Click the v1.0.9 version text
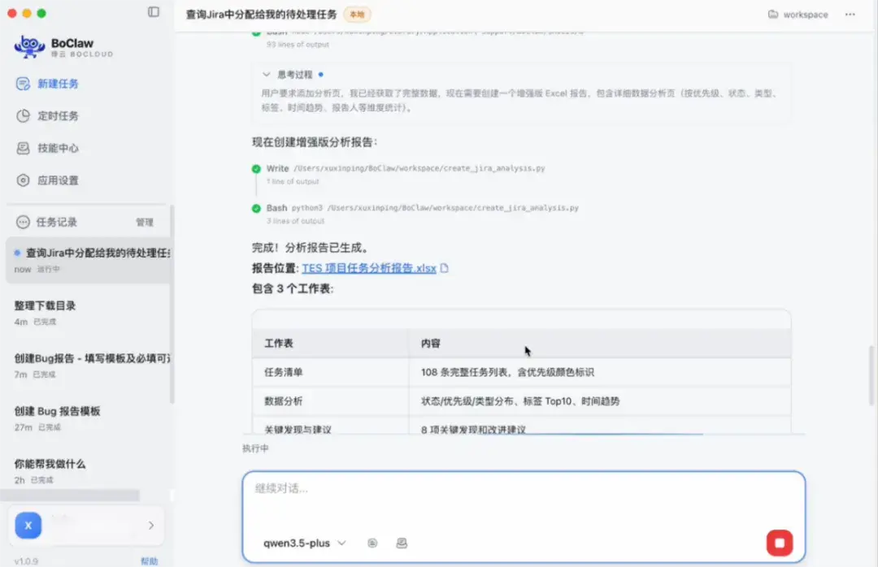This screenshot has width=878, height=567. pyautogui.click(x=26, y=561)
